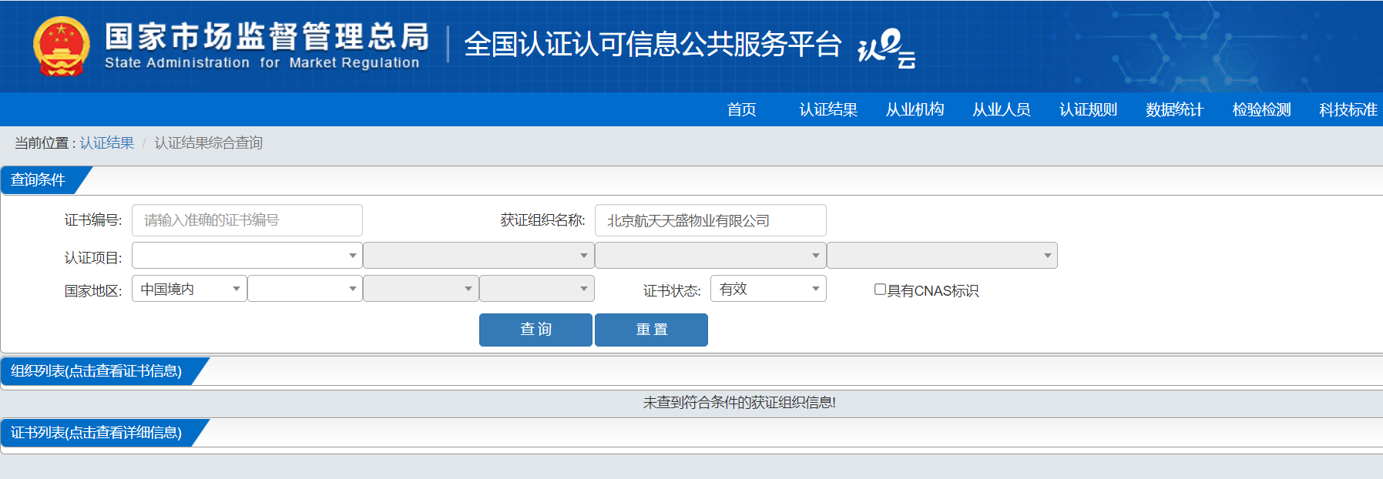1383x479 pixels.
Task: Open the third 国家地区 dropdown
Action: [x=421, y=289]
